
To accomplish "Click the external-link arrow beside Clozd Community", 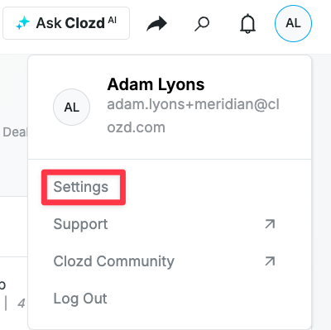I will pyautogui.click(x=270, y=261).
